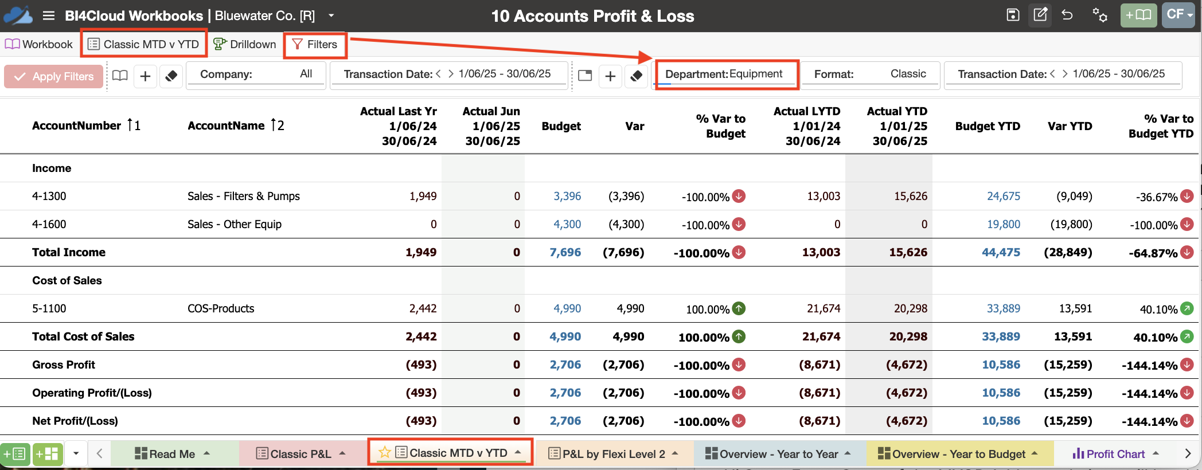
Task: Switch to Overview - Year to Year sheet
Action: click(x=772, y=454)
